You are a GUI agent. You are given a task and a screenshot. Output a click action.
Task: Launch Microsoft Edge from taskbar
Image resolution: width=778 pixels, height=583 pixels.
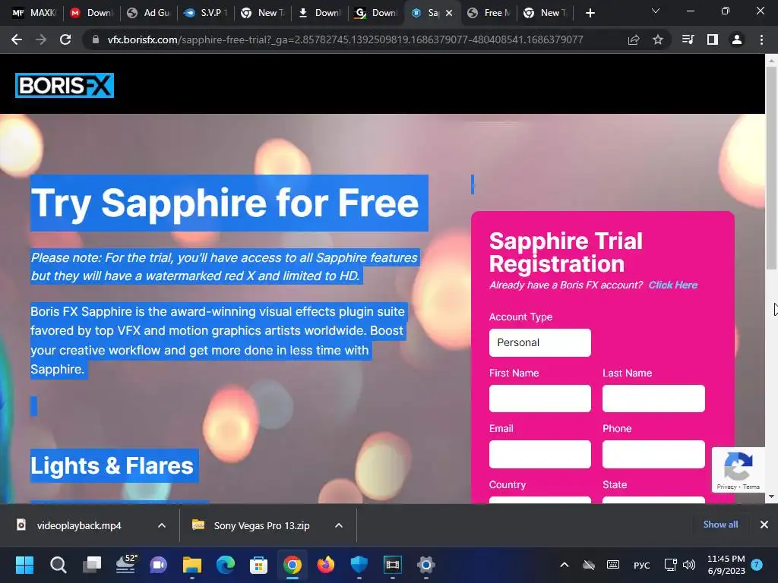click(225, 565)
